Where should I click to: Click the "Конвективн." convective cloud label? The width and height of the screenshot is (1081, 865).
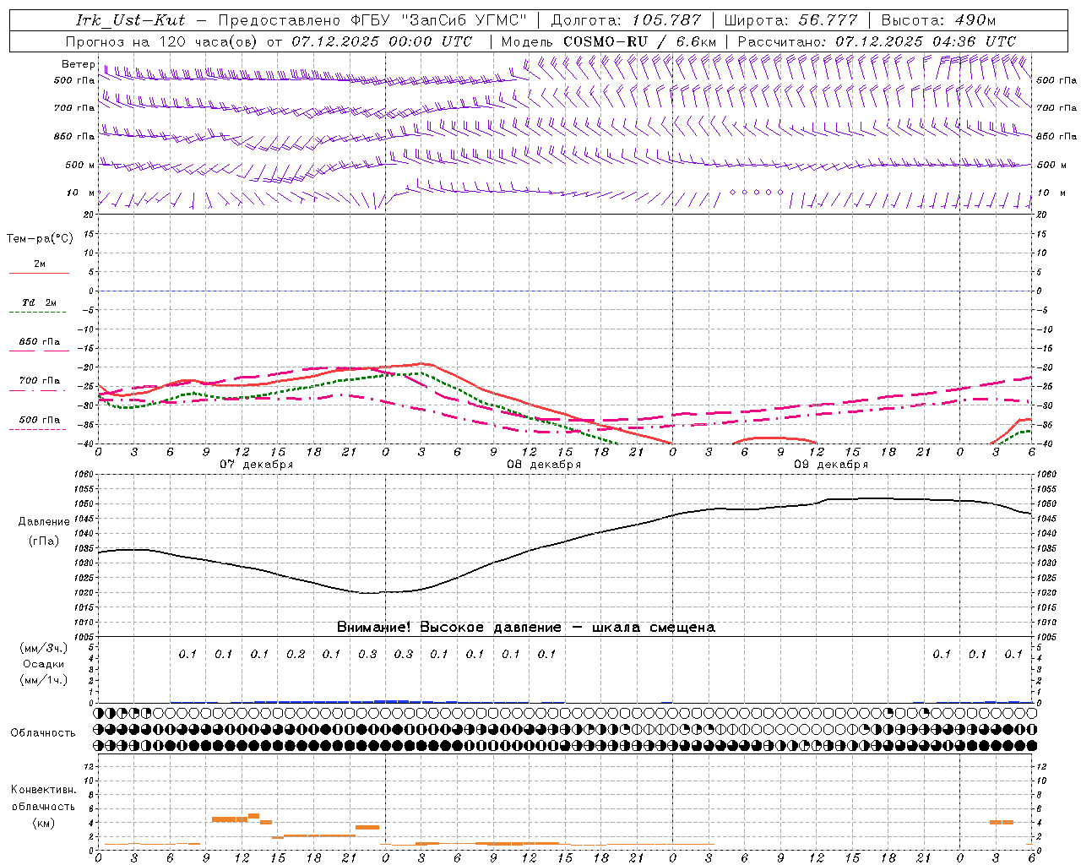click(43, 790)
